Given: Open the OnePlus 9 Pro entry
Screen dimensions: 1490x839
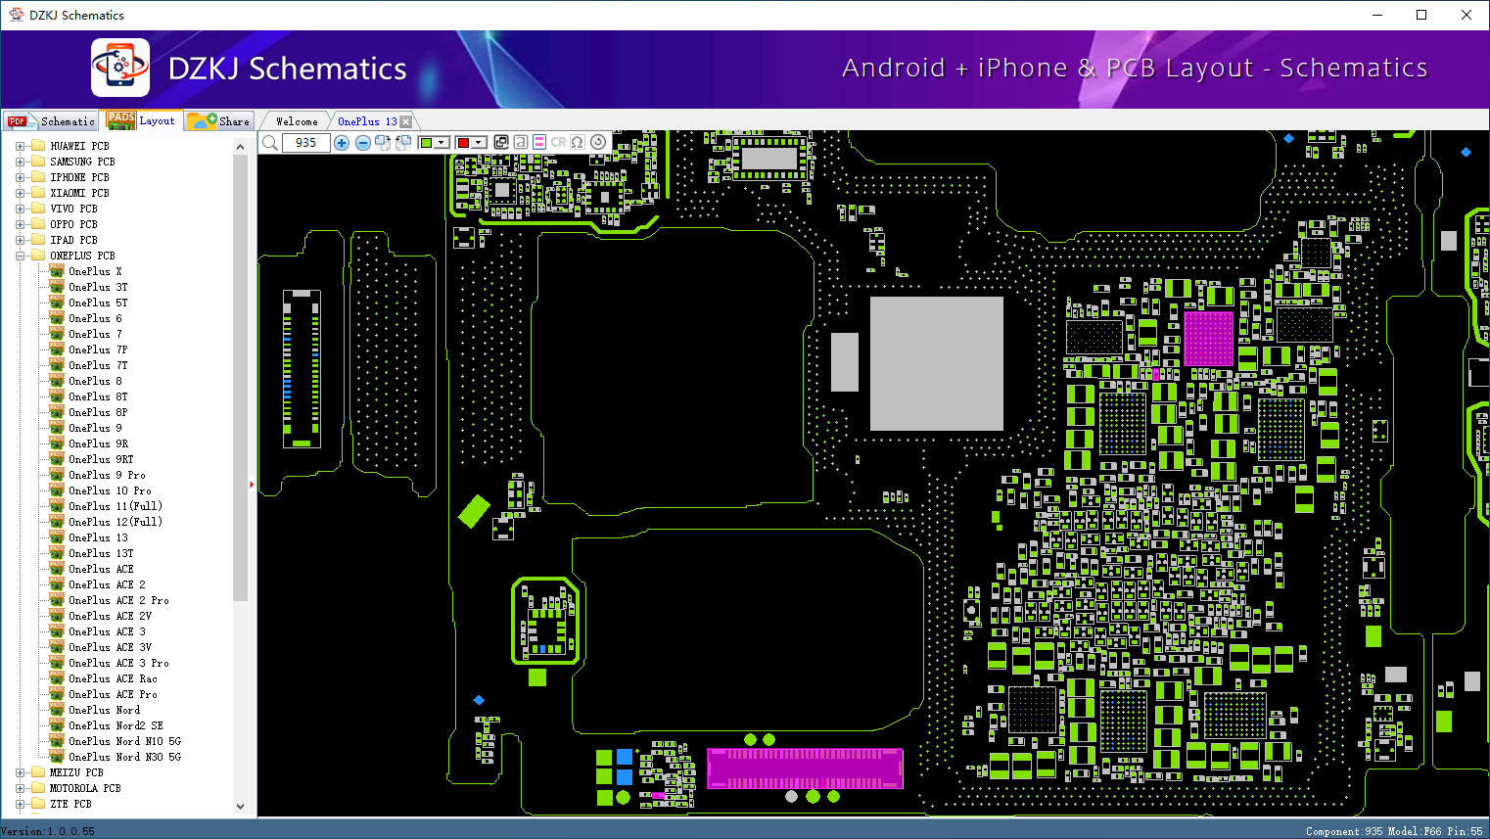Looking at the screenshot, I should click(107, 475).
